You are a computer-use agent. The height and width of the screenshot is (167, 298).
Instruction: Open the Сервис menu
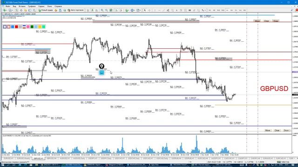pyautogui.click(x=41, y=6)
